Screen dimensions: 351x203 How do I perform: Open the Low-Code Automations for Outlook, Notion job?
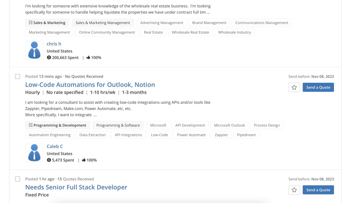pyautogui.click(x=90, y=85)
